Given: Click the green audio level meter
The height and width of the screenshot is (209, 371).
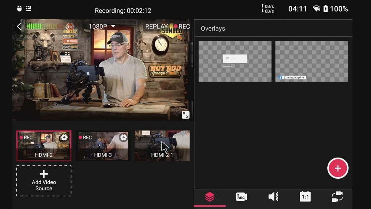Looking at the screenshot, I should point(42,26).
